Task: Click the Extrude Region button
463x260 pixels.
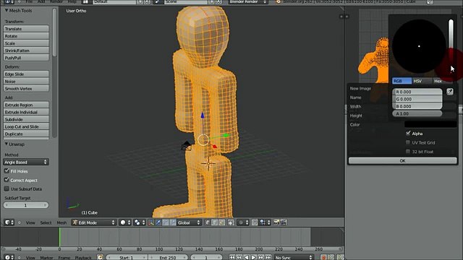Action: [x=26, y=105]
